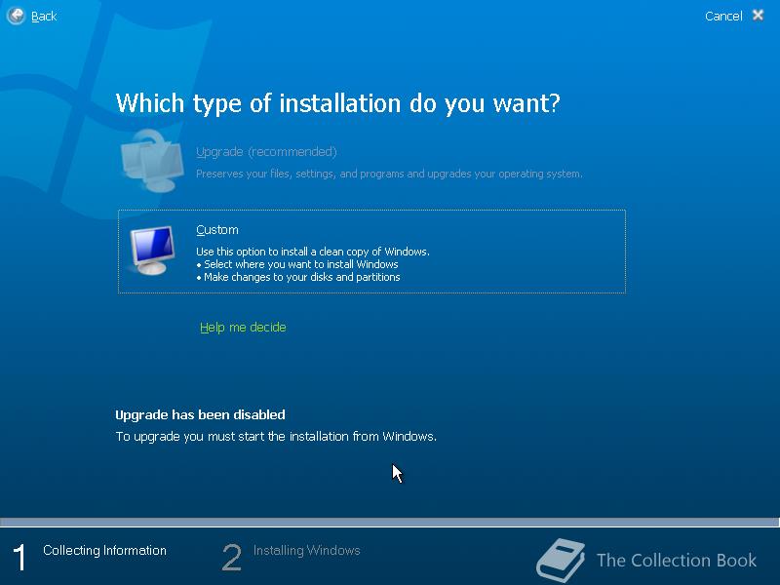This screenshot has height=585, width=780.
Task: Click the disabled Upgrade (recommended) option
Action: (266, 152)
